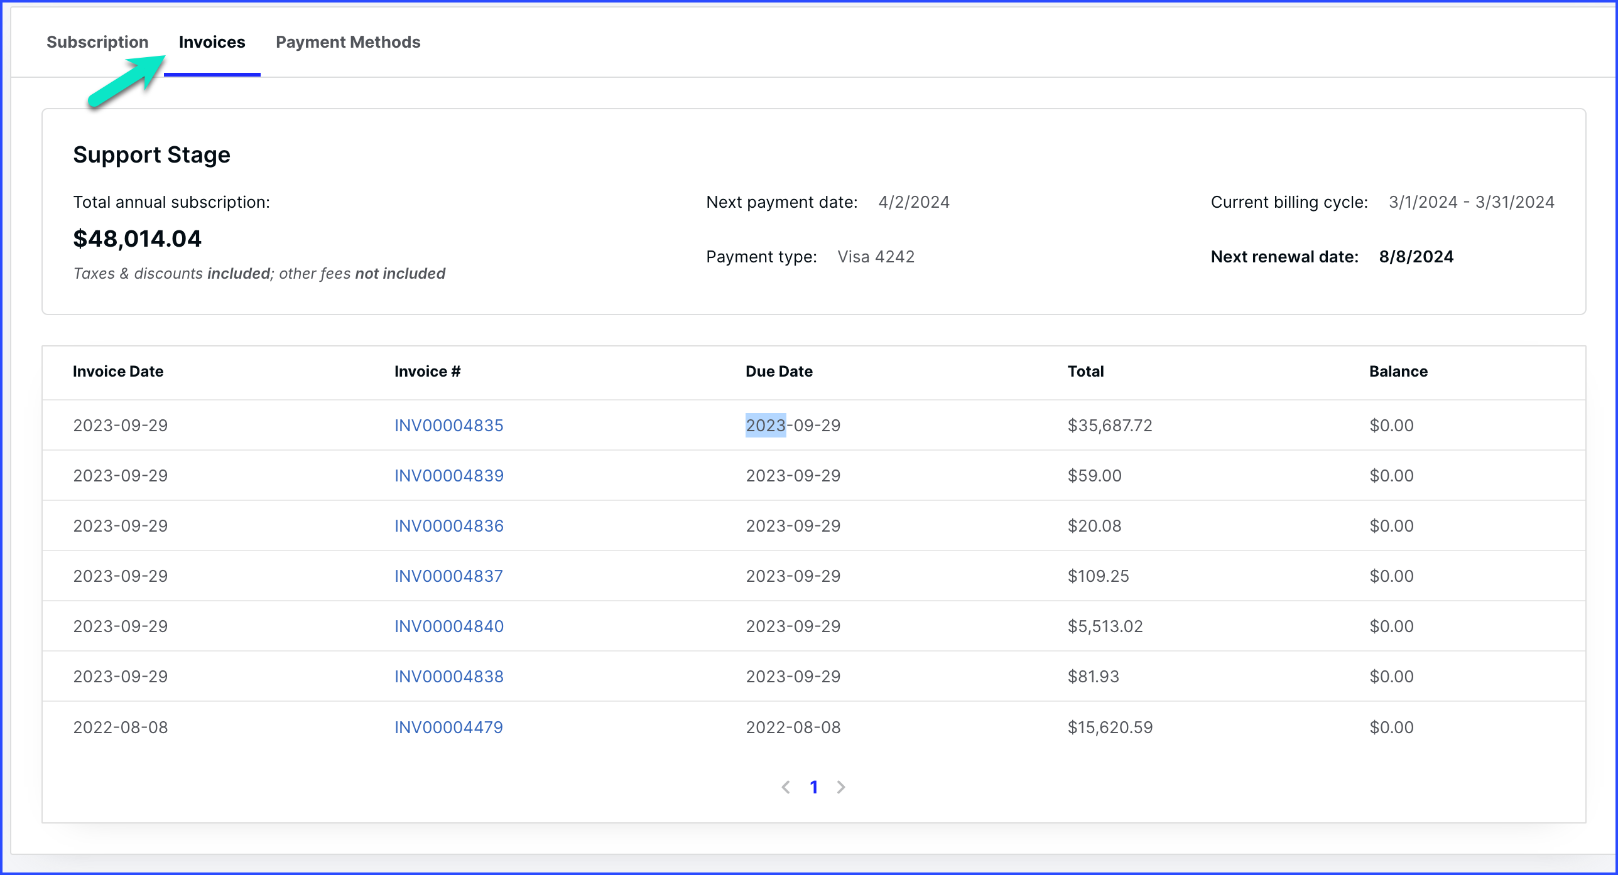Screen dimensions: 1618x875
Task: Switch to the Invoices tab
Action: tap(212, 42)
